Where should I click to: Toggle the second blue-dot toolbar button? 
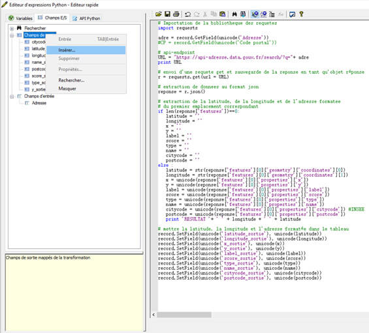tap(264, 14)
